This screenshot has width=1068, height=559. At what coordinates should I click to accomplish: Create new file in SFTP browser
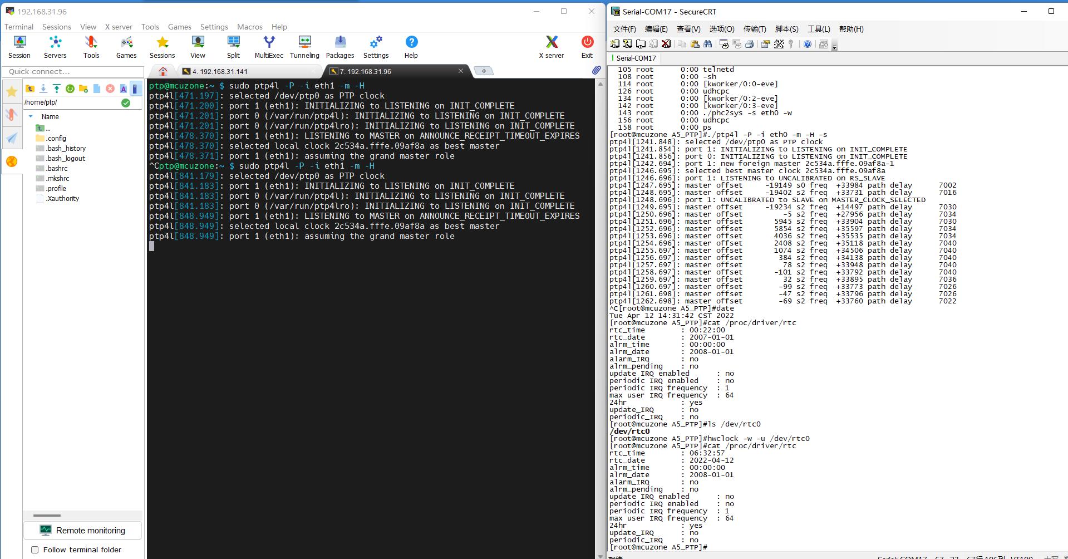coord(97,89)
